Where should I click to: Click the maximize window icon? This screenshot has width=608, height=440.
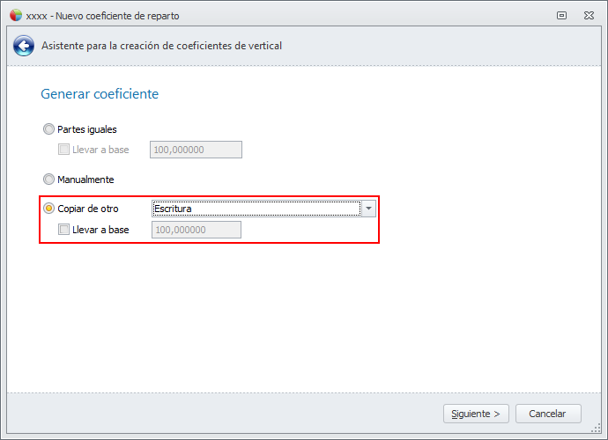[562, 15]
